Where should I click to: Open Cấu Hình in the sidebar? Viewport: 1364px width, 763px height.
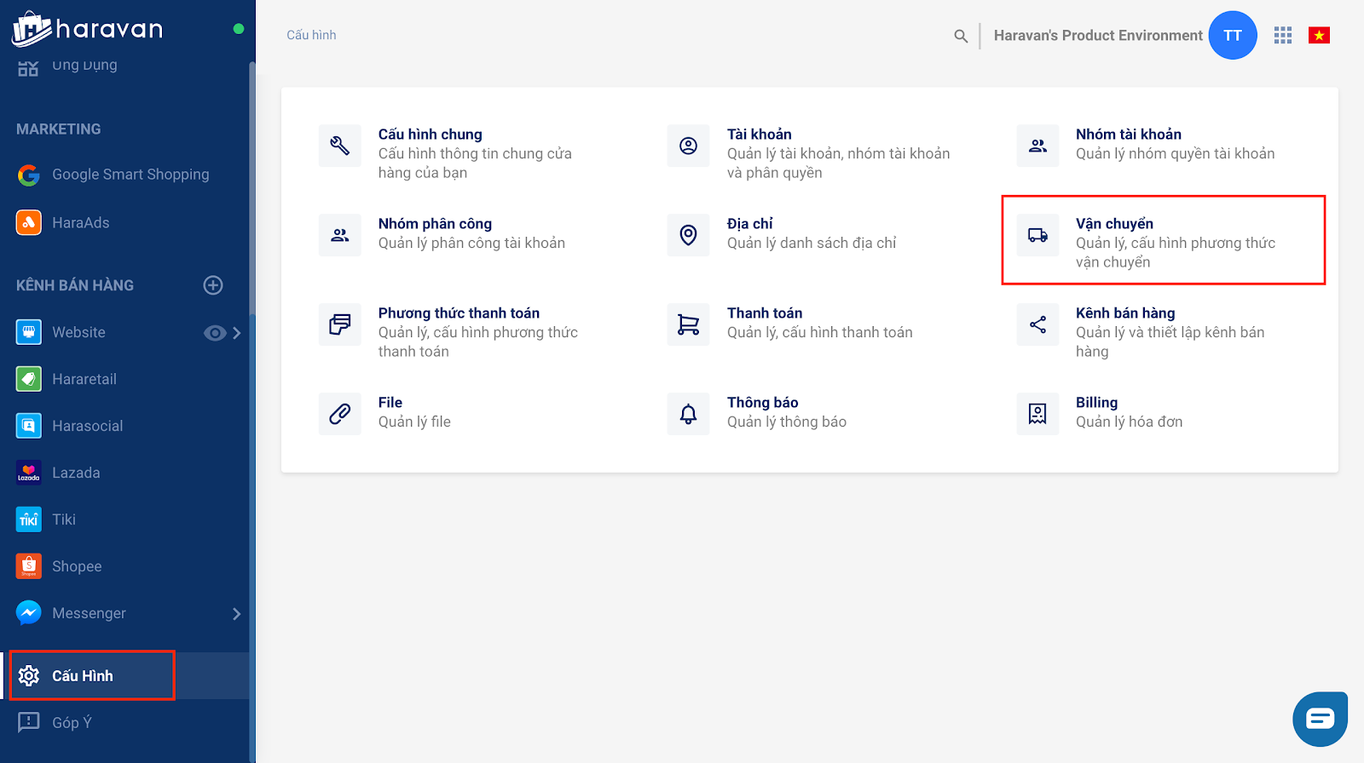point(83,675)
